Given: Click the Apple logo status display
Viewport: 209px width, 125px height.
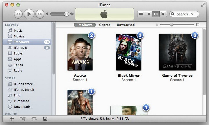Looking at the screenshot, I should (105, 14).
